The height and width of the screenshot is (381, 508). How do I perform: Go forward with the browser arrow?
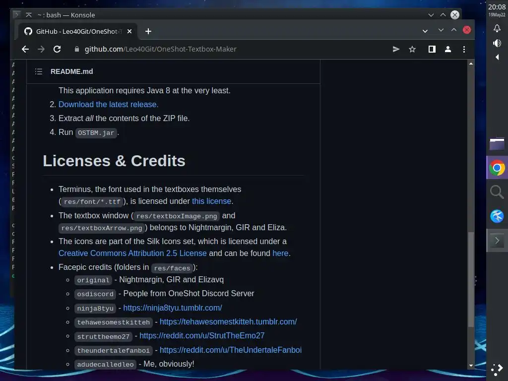41,49
